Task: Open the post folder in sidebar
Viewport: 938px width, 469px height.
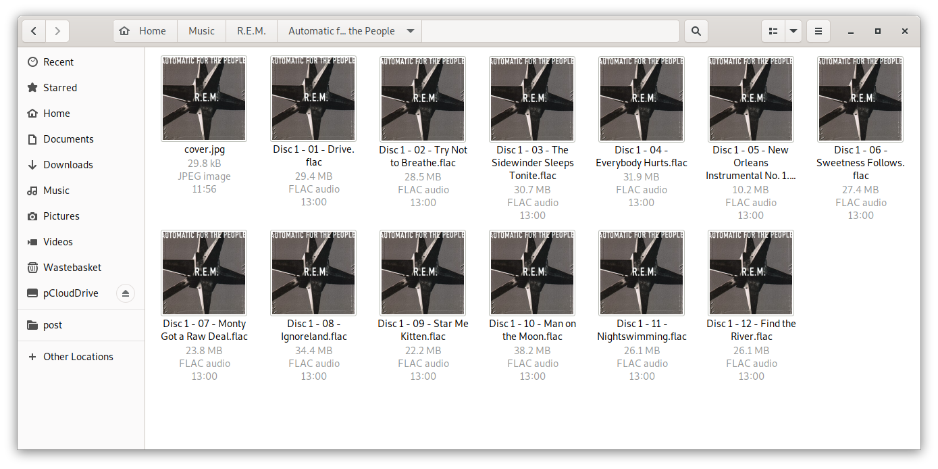Action: 53,324
